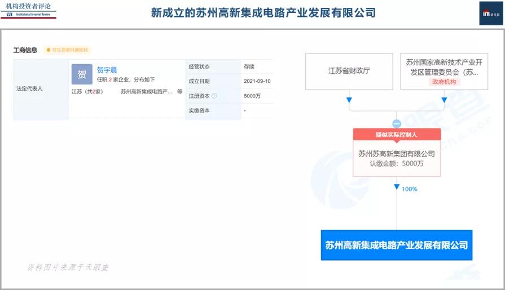Open the 苏州高新集成电路产… company link
This screenshot has height=290, width=505.
[147, 92]
